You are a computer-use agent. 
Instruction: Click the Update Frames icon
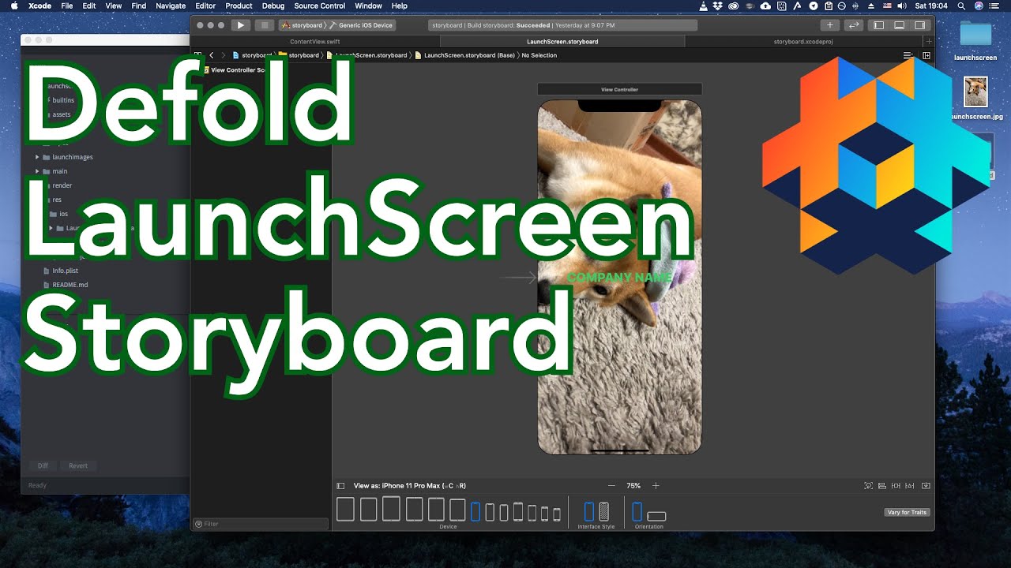coord(869,486)
